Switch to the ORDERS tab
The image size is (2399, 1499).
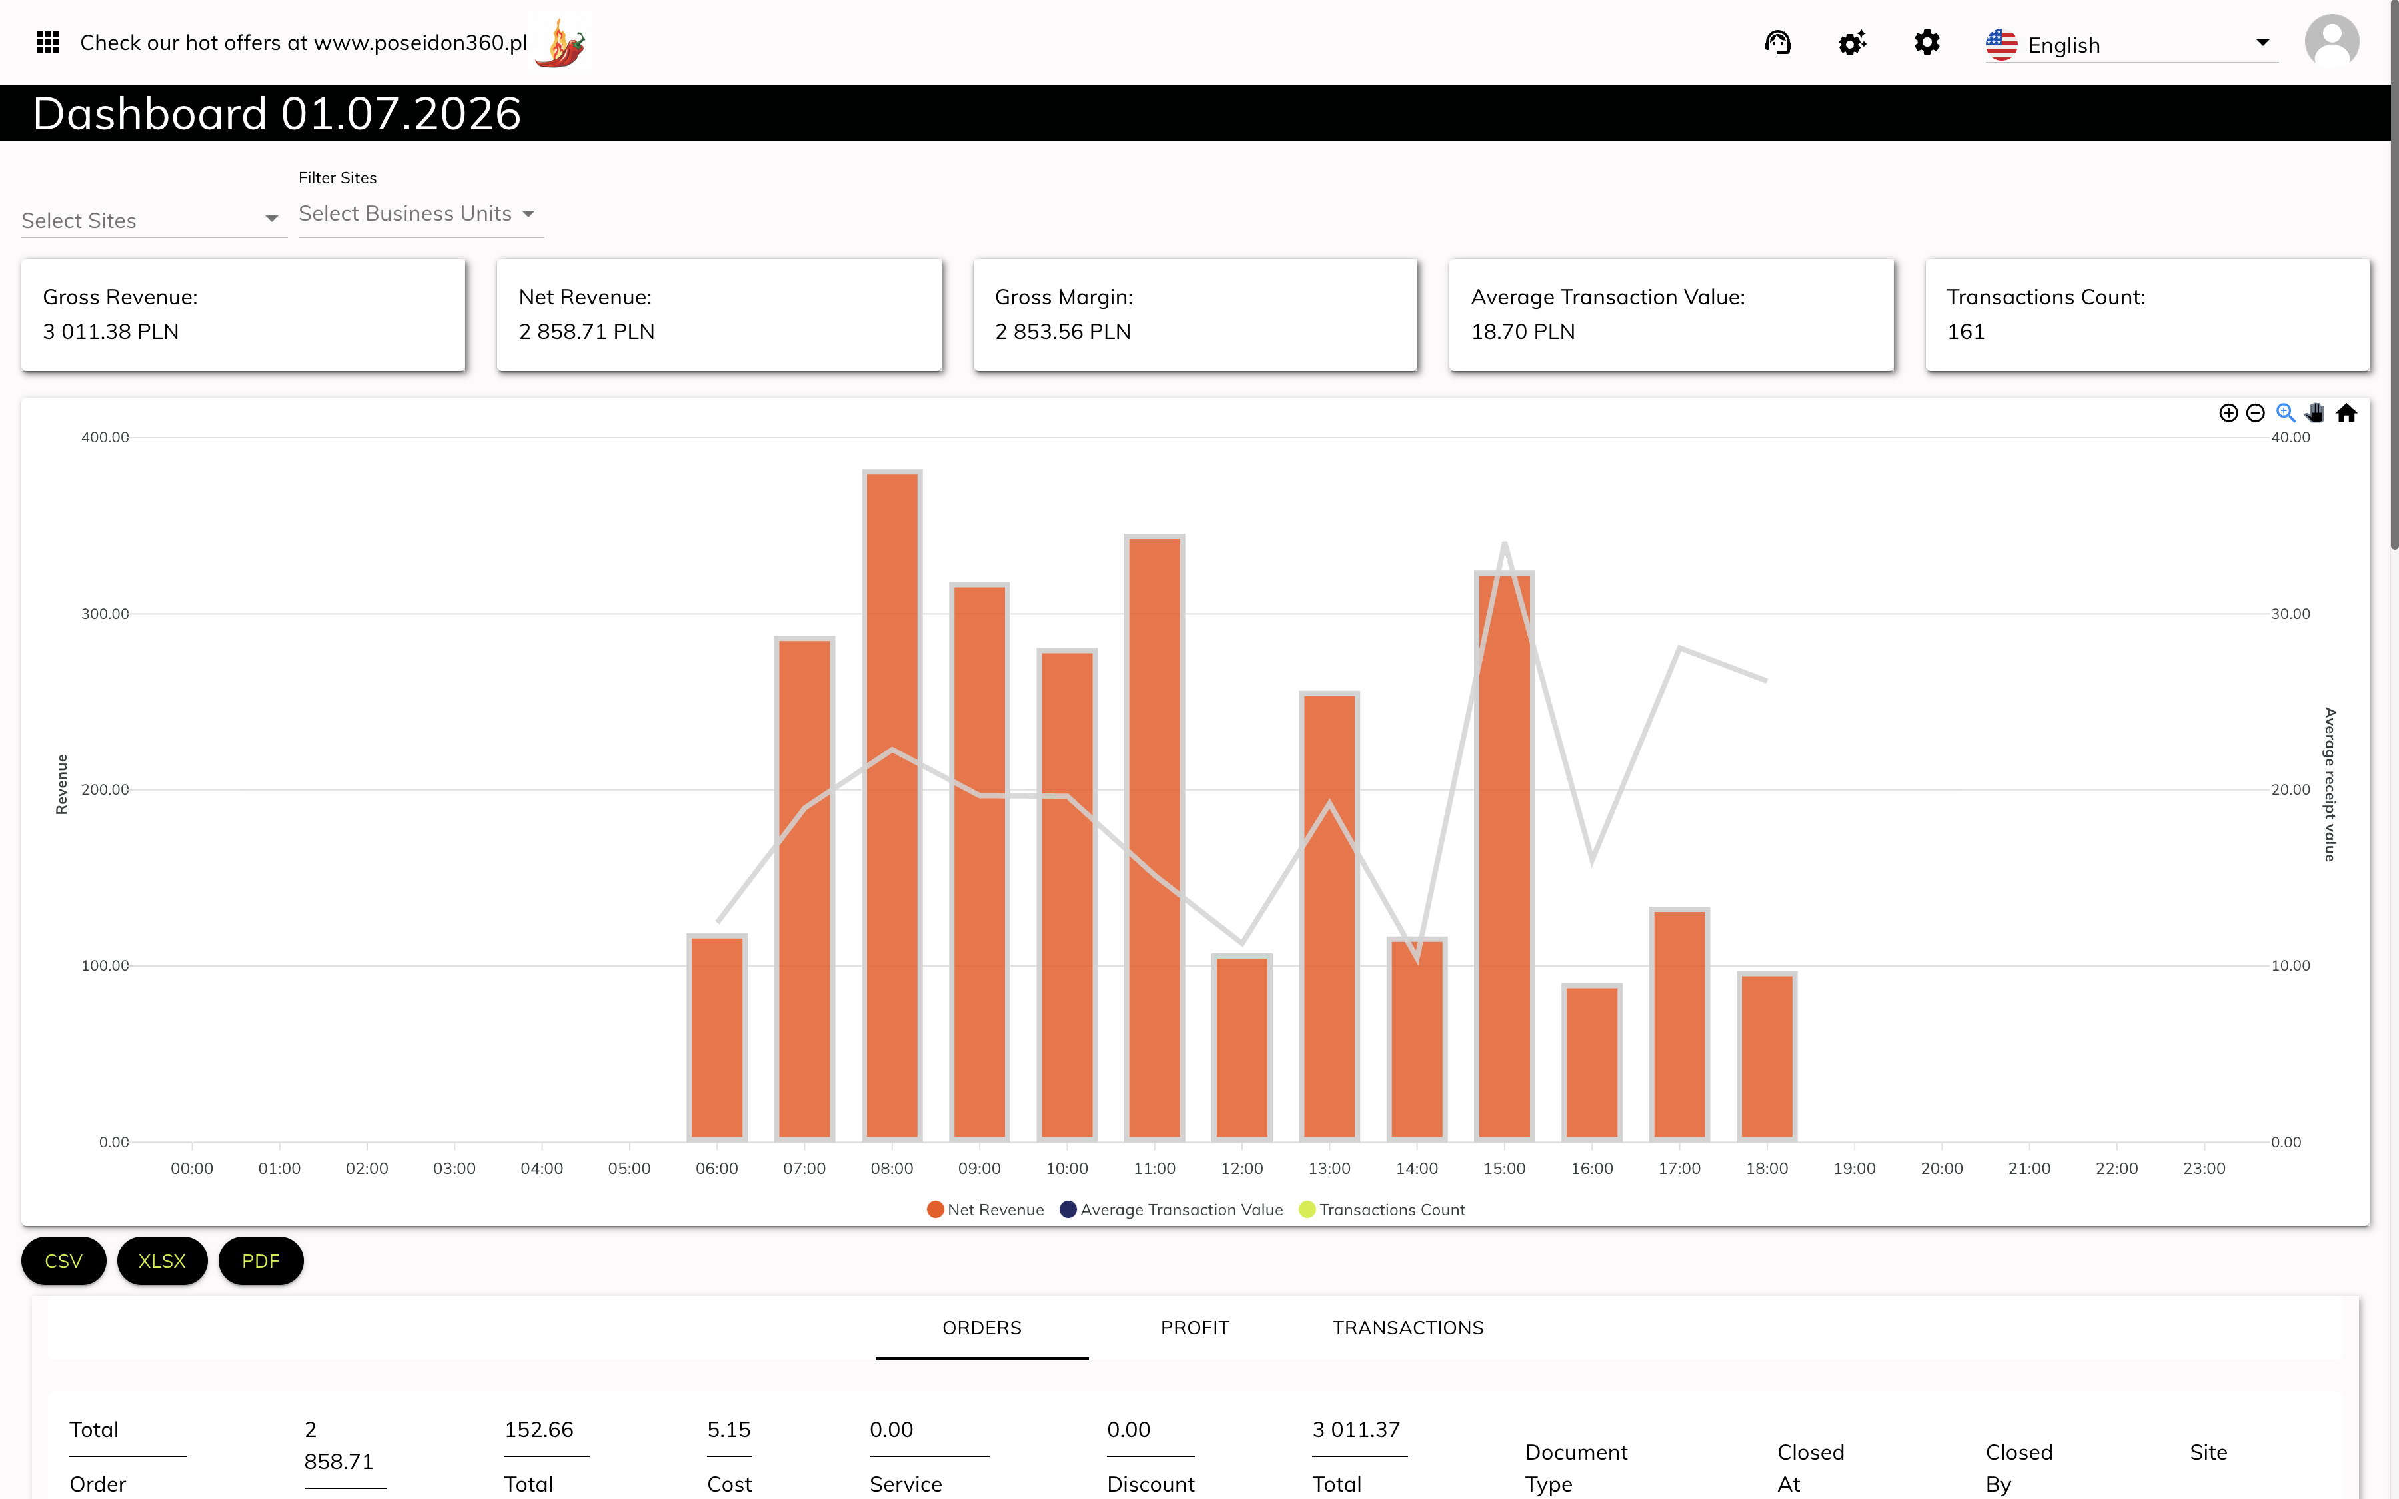click(x=982, y=1328)
